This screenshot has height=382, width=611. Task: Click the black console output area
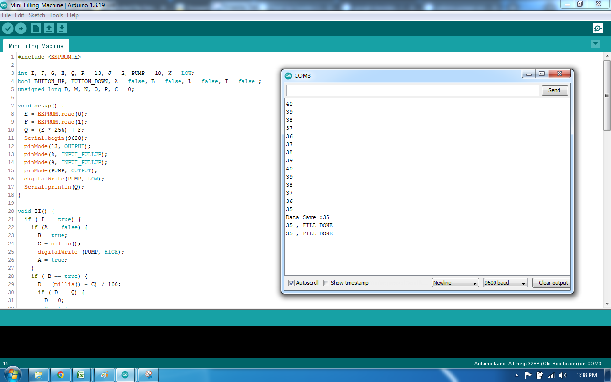pyautogui.click(x=305, y=342)
